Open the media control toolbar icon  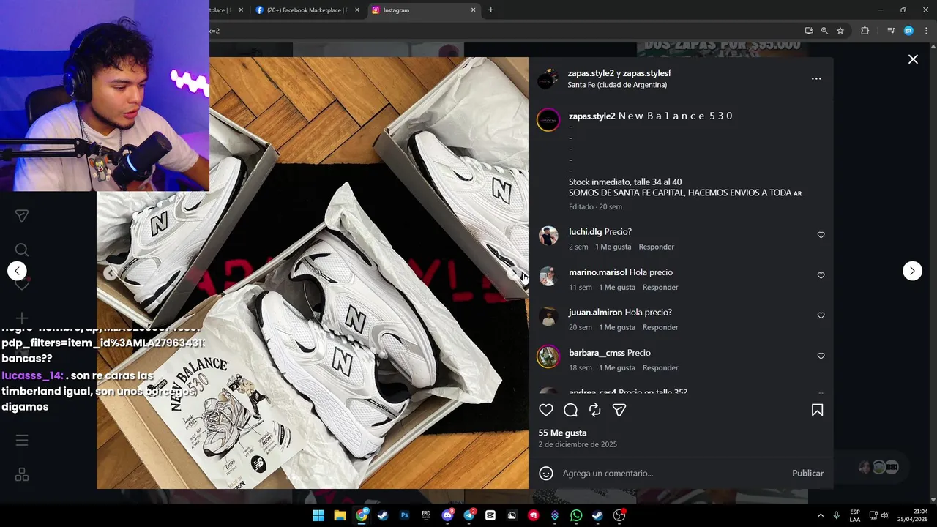(891, 31)
